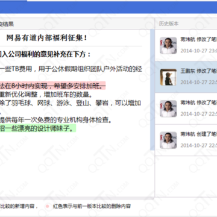
Task: Click the timestamp under 王鹏东's entry
Action: tap(199, 82)
